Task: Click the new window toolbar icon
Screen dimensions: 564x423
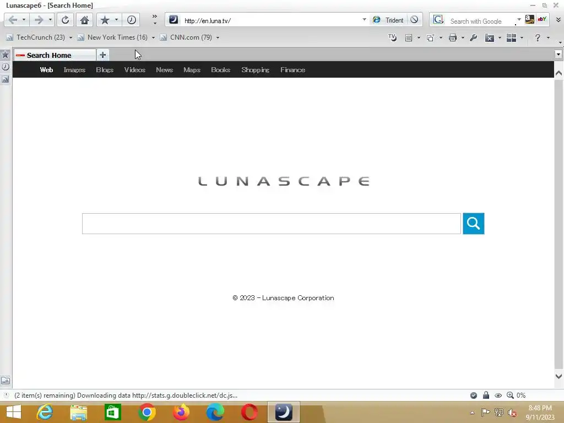Action: (431, 38)
